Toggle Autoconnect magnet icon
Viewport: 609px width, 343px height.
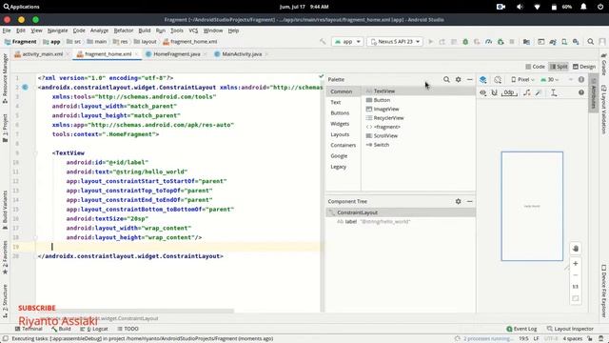tap(494, 92)
